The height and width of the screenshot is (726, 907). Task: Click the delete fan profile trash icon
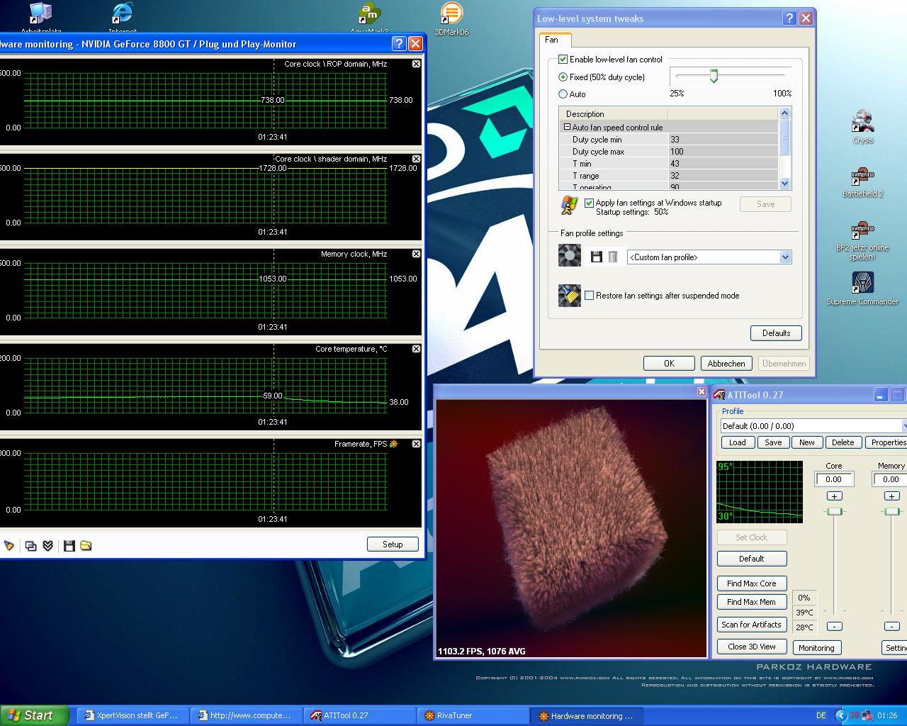click(x=613, y=257)
